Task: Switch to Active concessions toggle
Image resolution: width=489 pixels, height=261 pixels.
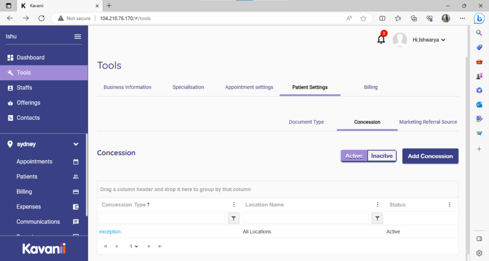Action: pyautogui.click(x=354, y=156)
